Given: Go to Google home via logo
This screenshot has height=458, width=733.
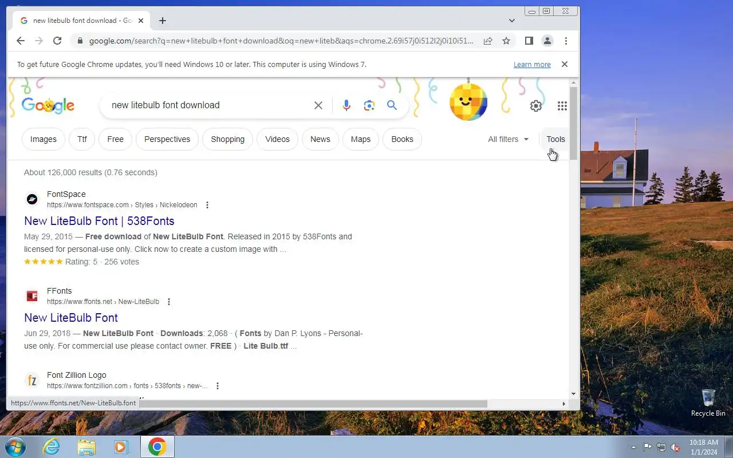Looking at the screenshot, I should click(x=48, y=105).
